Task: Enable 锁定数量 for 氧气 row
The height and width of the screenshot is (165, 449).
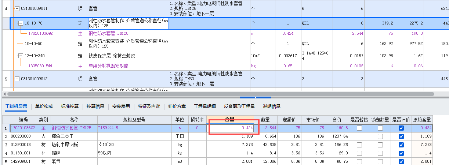Action: [380, 161]
